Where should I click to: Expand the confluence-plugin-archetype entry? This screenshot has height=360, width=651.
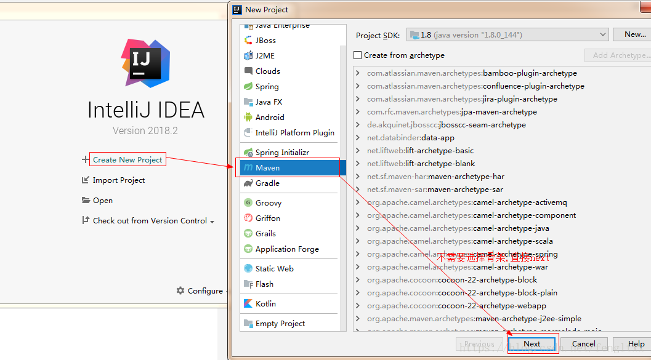pos(358,86)
